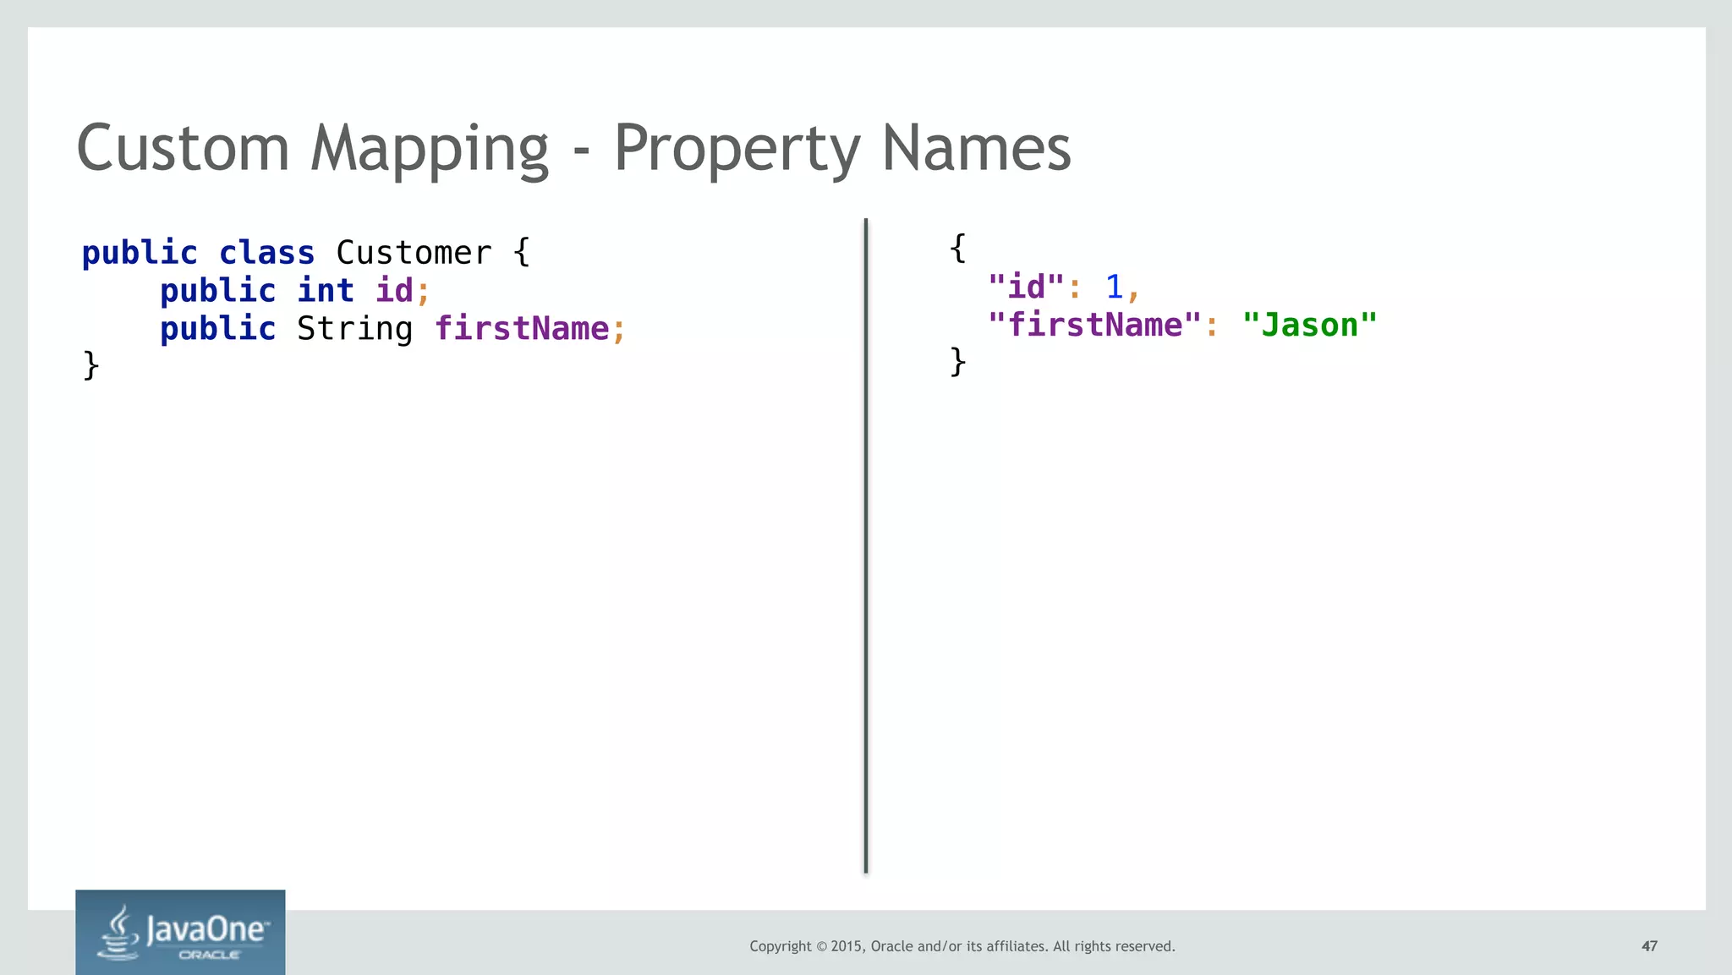Click the "Jason" string value
The width and height of the screenshot is (1732, 975).
(1309, 326)
